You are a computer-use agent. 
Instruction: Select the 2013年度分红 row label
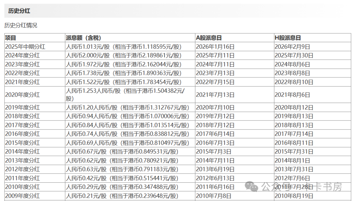coord(23,160)
